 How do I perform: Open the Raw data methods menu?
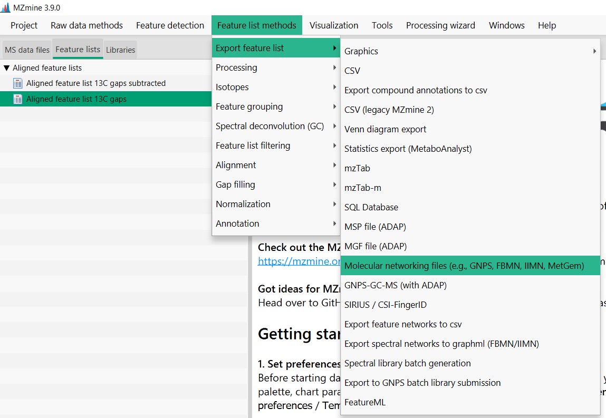[86, 25]
